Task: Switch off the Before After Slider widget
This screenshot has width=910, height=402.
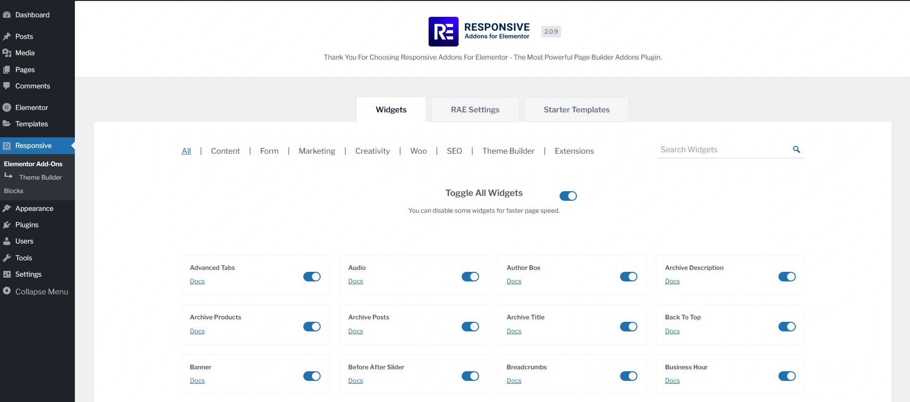Action: click(x=470, y=376)
